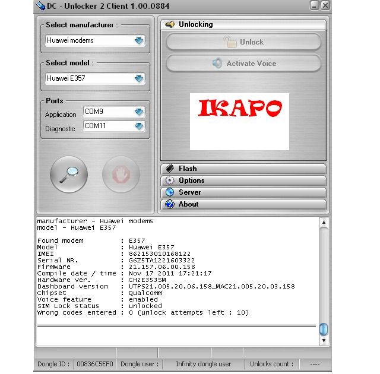Image resolution: width=380 pixels, height=374 pixels.
Task: Click the USB dongle title bar icon
Action: [x=40, y=6]
